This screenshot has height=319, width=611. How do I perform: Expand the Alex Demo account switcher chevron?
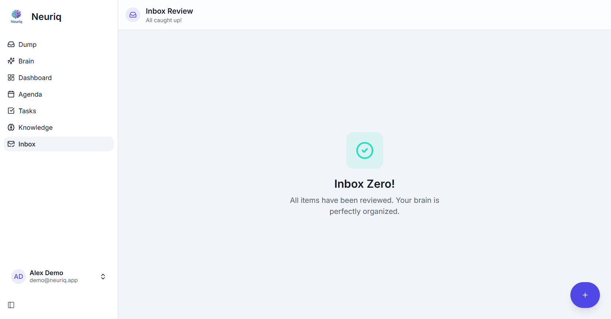click(103, 277)
